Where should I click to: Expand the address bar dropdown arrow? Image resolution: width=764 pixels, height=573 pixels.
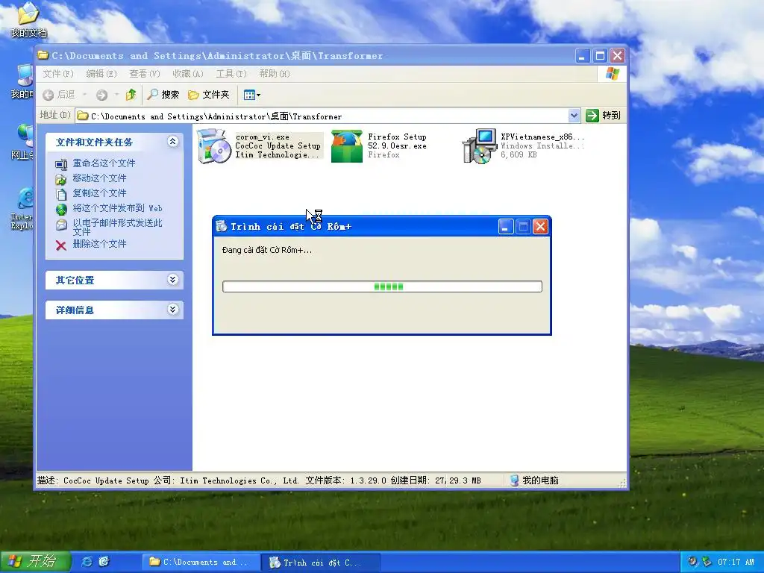pyautogui.click(x=574, y=116)
